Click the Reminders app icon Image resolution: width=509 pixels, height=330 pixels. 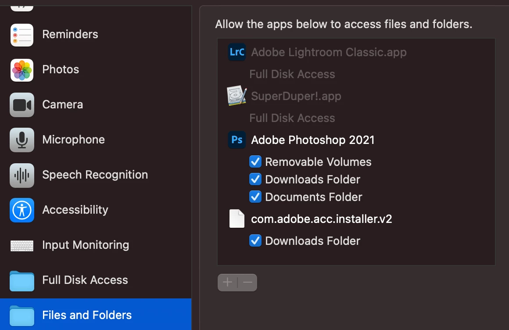pyautogui.click(x=22, y=35)
